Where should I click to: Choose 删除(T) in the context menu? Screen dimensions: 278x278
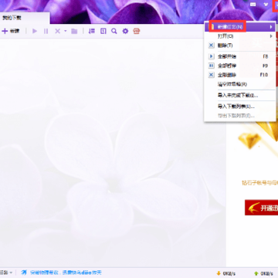[x=240, y=46]
